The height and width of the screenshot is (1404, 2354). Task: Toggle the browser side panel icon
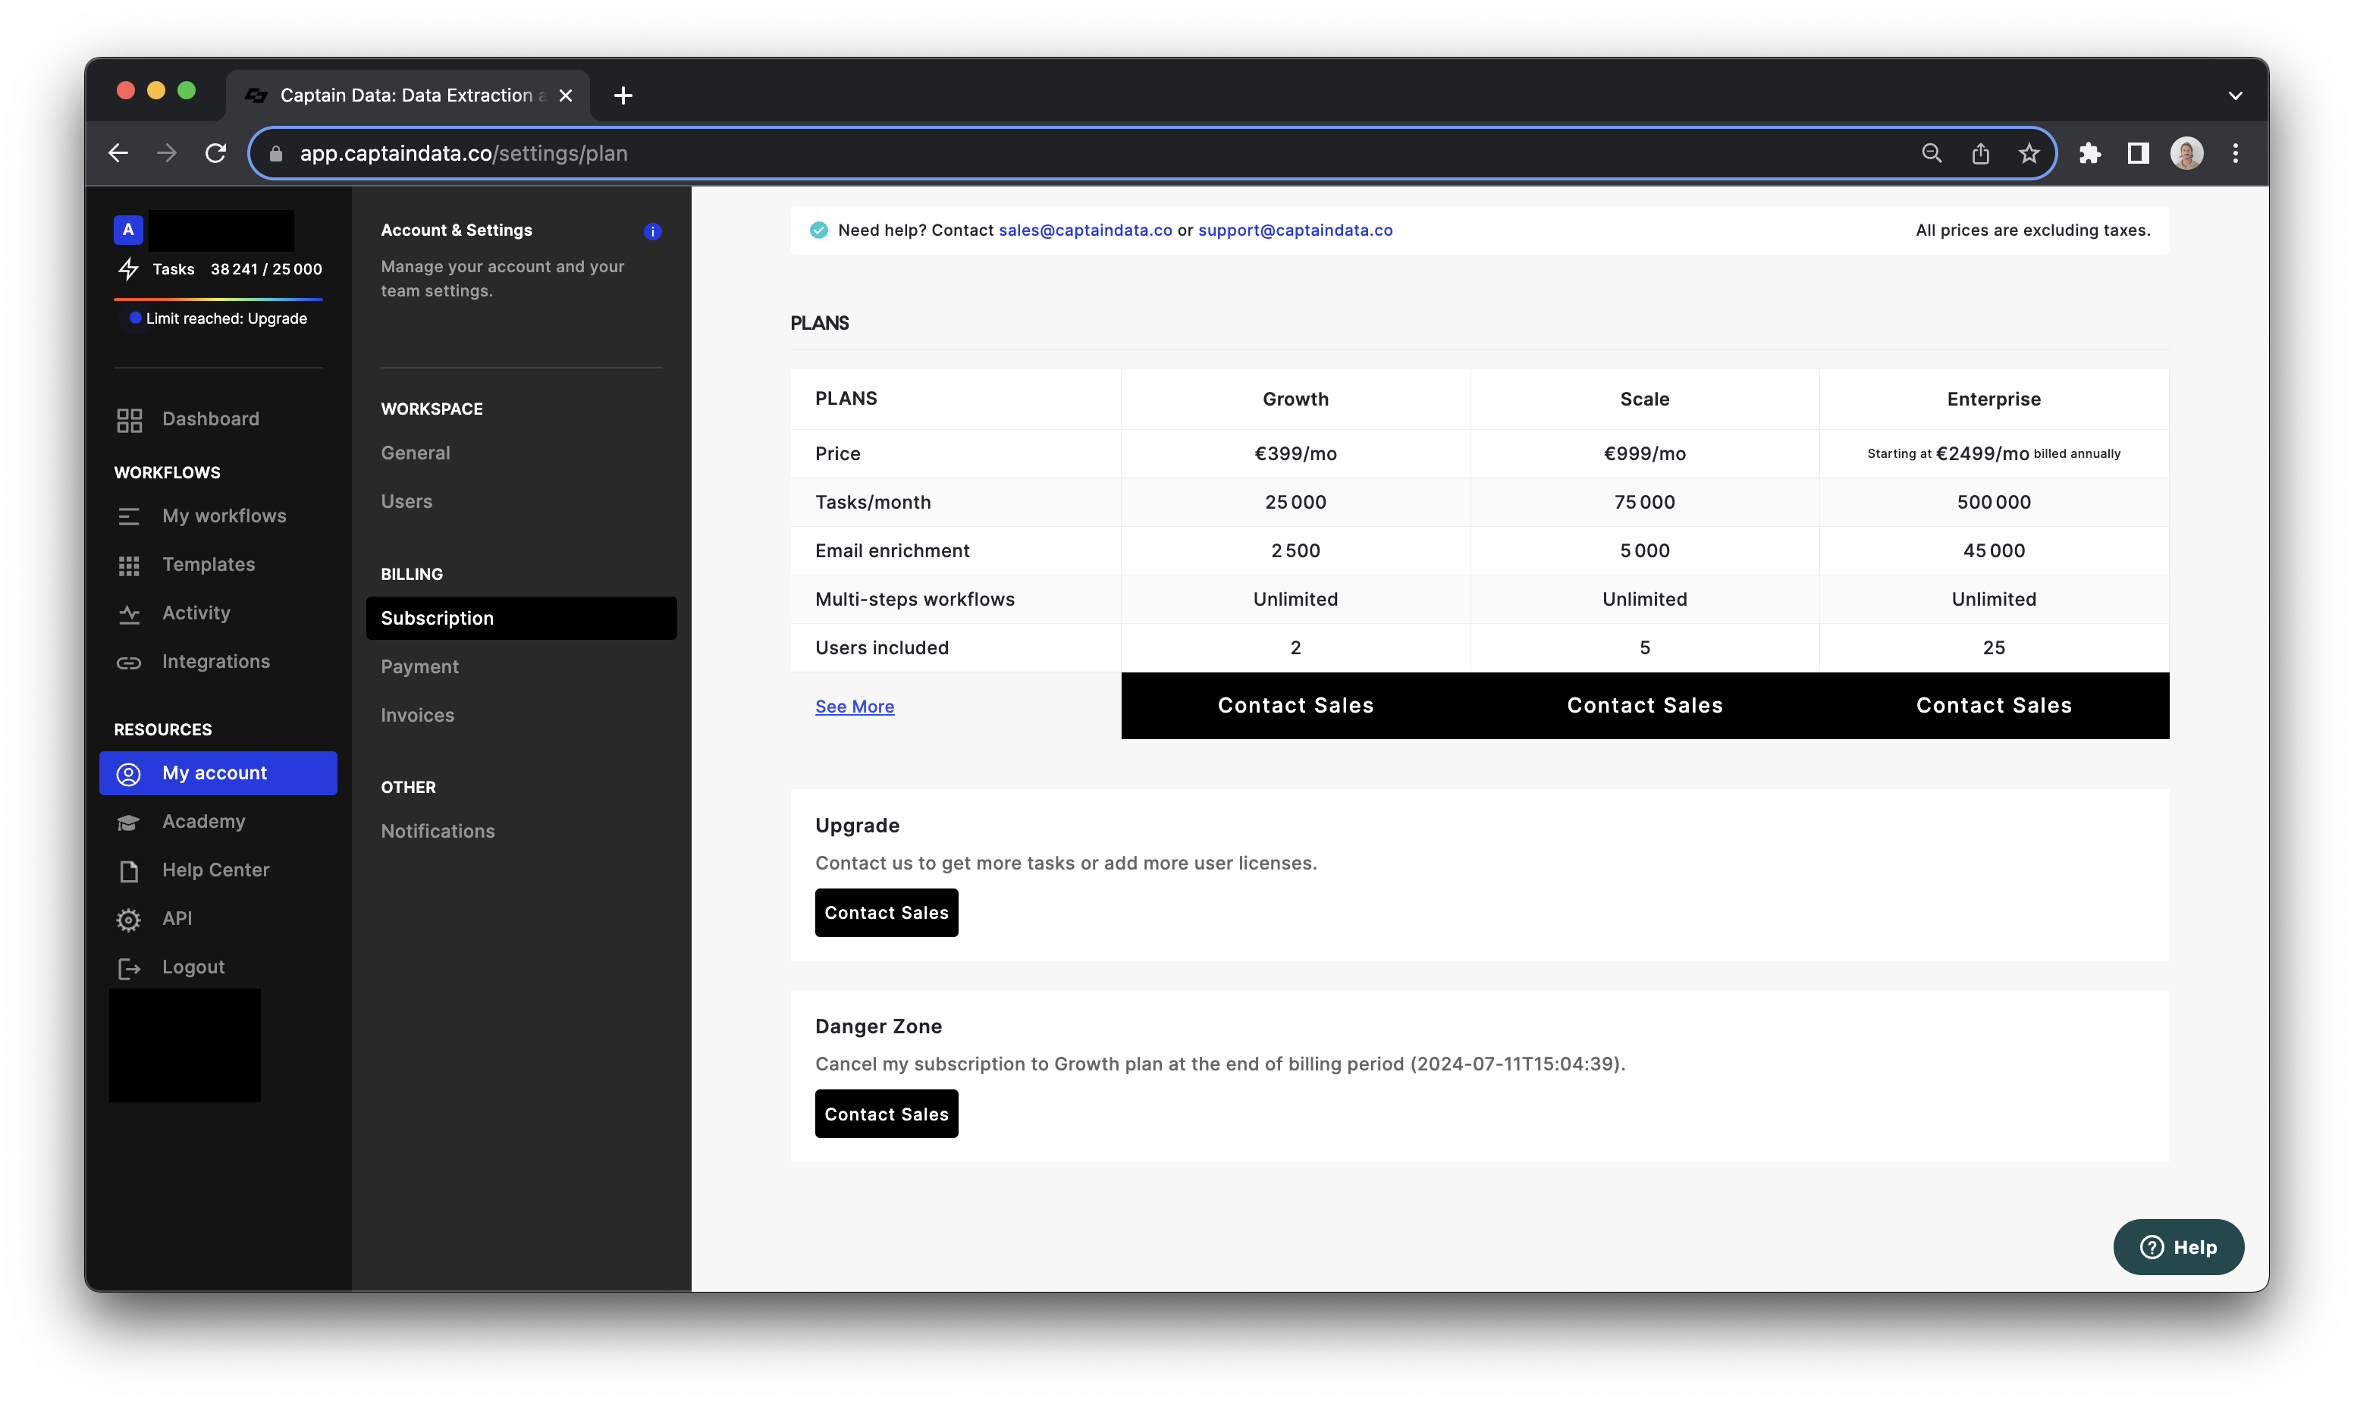2139,153
